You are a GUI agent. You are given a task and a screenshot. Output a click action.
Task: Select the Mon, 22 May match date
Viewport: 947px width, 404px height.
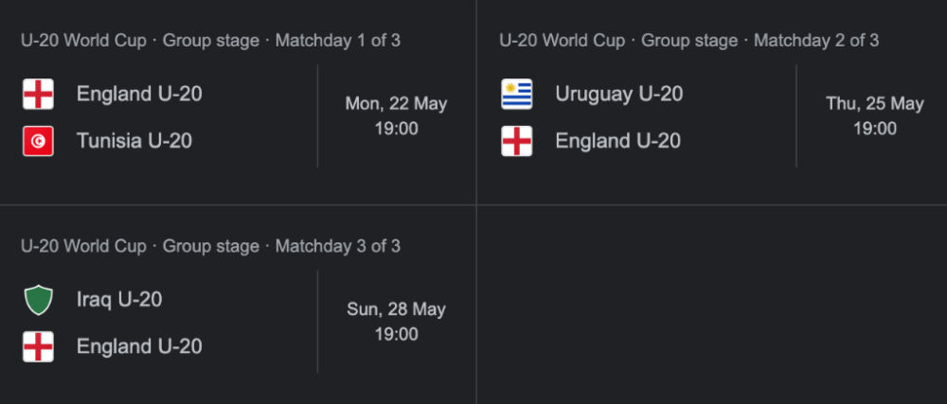click(x=396, y=104)
